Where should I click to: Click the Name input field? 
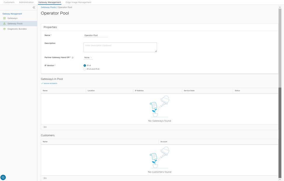(96, 35)
